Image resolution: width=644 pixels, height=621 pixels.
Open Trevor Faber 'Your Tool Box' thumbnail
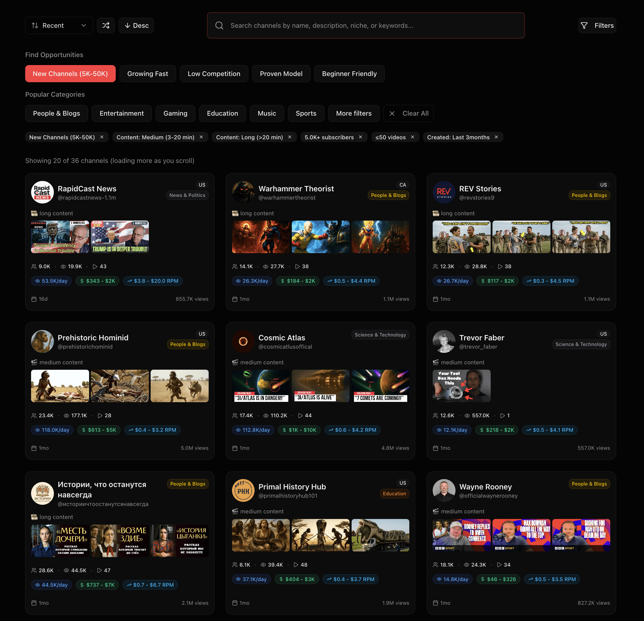pyautogui.click(x=461, y=386)
